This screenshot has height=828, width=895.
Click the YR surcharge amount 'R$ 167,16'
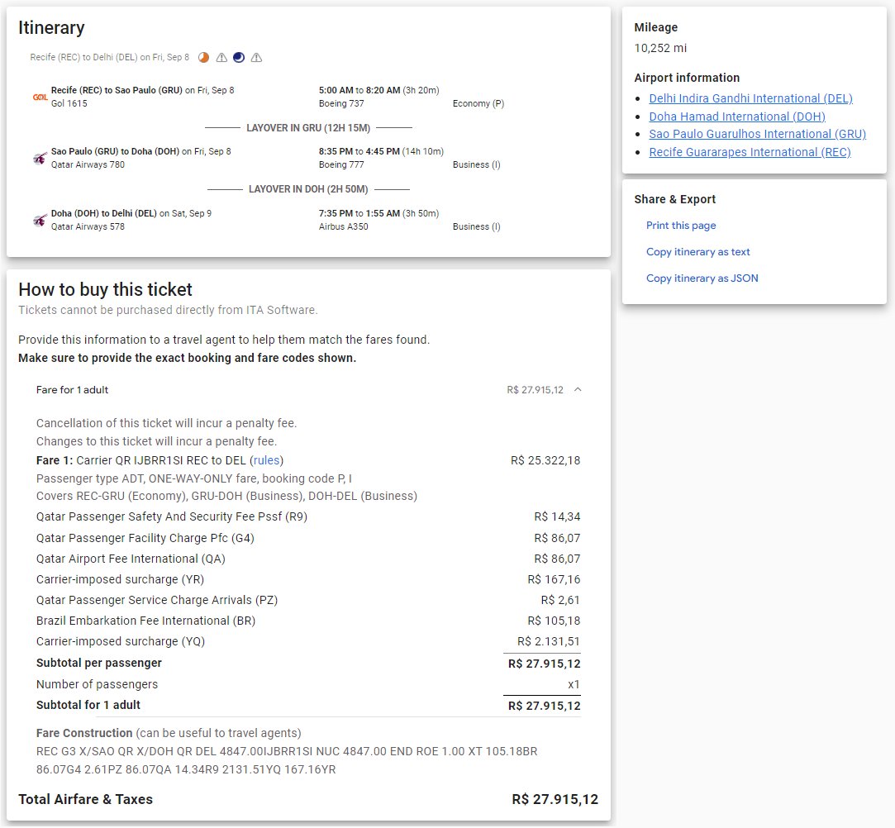(x=554, y=580)
